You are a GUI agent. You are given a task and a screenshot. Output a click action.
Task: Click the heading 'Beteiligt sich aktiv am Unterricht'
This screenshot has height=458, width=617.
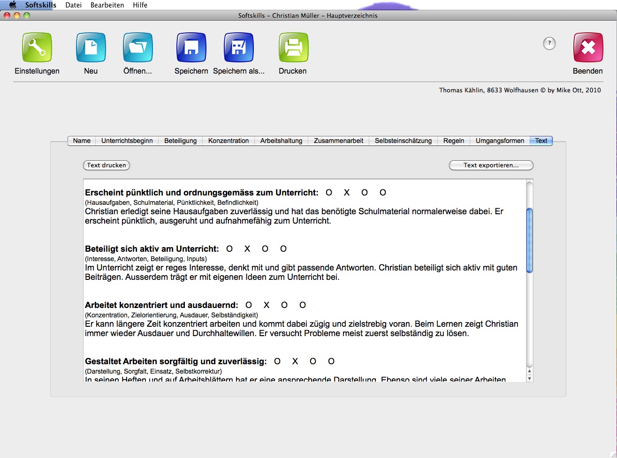coord(152,249)
